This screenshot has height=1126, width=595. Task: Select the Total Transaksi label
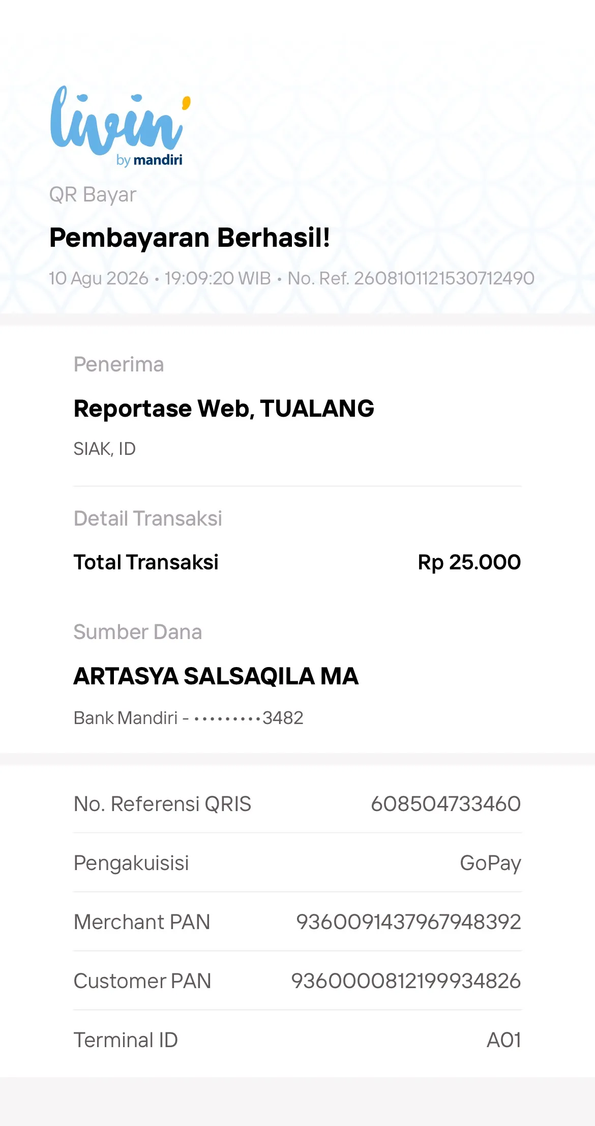pos(146,562)
